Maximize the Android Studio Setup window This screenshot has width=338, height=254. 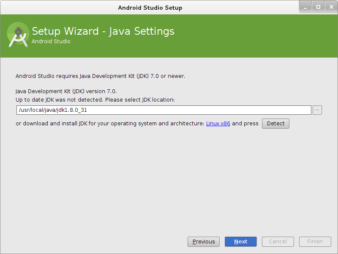coord(318,7)
